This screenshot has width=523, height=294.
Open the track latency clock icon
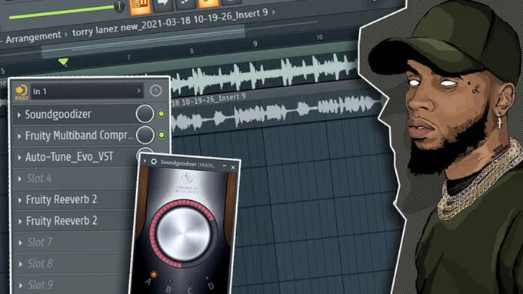click(x=155, y=91)
